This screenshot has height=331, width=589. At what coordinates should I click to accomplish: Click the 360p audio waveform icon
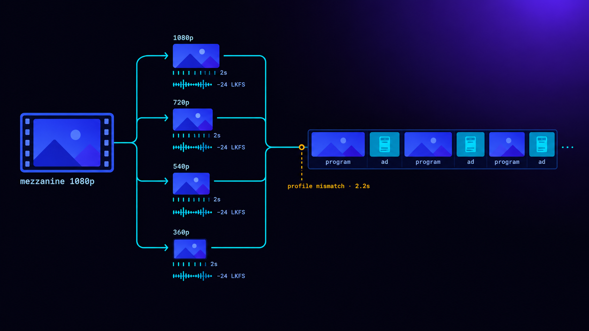[x=192, y=276]
